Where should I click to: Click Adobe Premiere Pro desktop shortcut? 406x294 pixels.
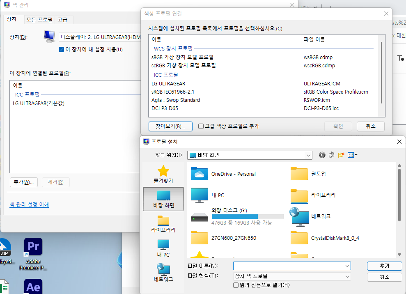33,254
